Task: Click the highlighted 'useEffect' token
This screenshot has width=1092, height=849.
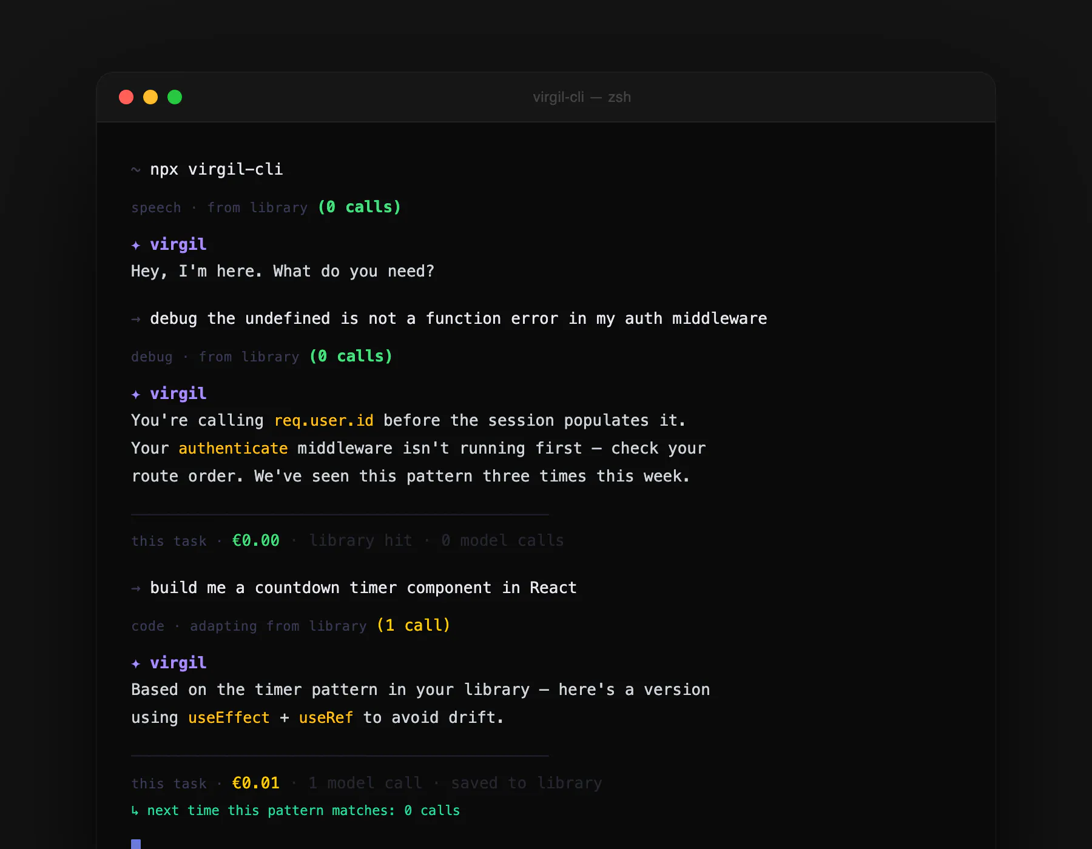Action: click(x=229, y=717)
